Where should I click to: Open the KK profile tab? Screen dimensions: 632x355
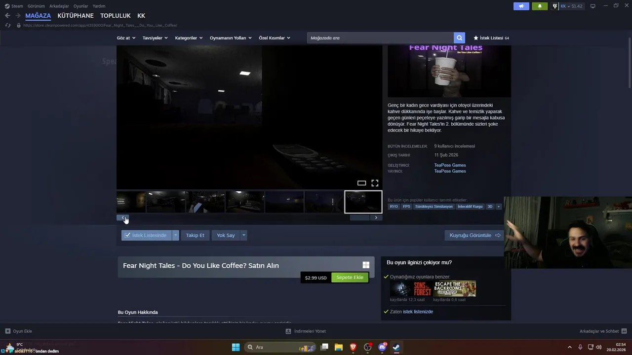pyautogui.click(x=141, y=16)
